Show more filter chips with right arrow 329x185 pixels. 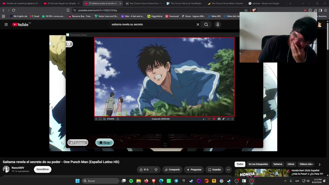319,164
